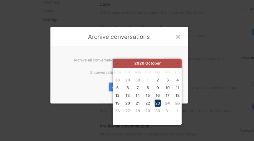The image size is (254, 141).
Task: Choose October 10 in date picker
Action: pos(167,88)
